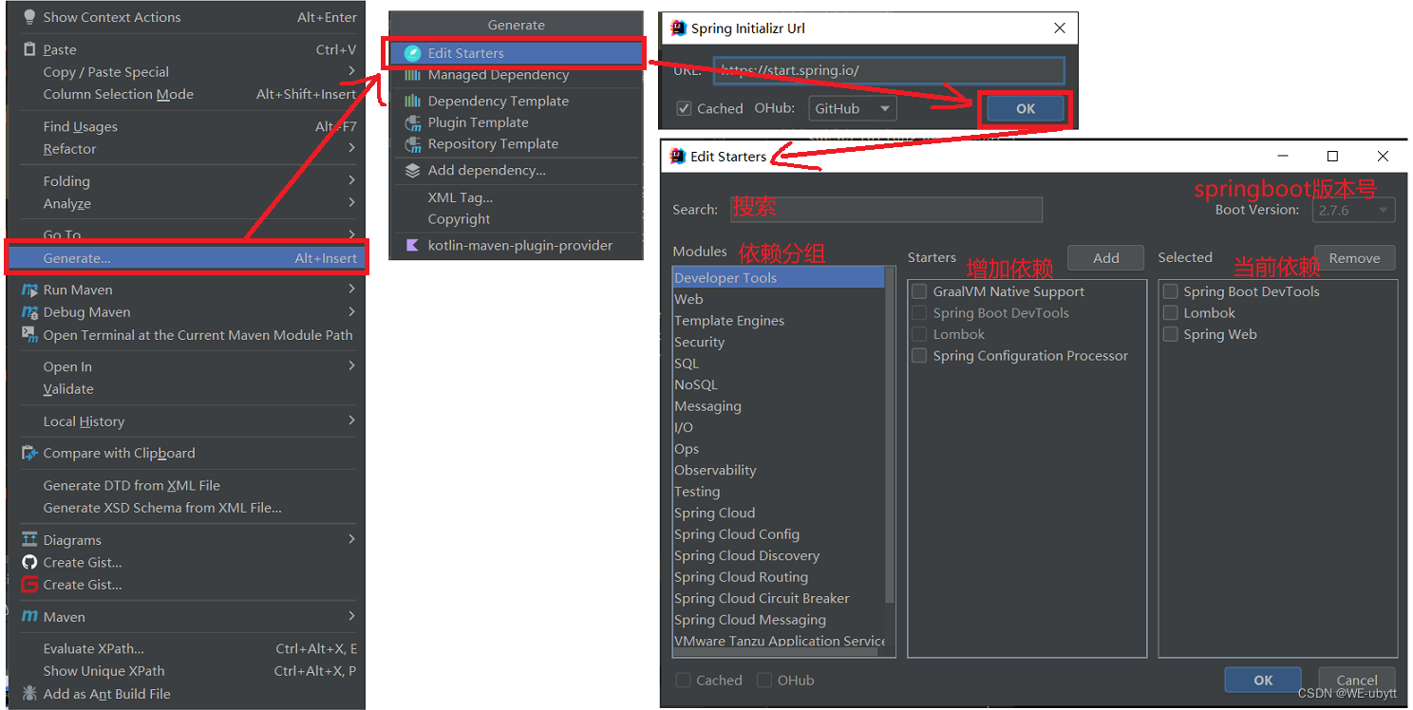Expand the Run Maven submenu

pos(351,290)
